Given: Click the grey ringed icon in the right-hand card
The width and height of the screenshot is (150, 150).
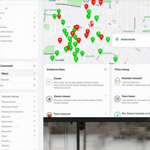Looking at the screenshot, I should (x=117, y=99).
